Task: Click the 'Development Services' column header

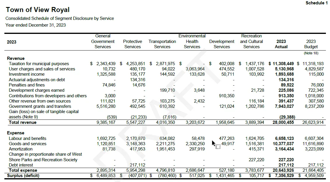Action: tap(222, 44)
